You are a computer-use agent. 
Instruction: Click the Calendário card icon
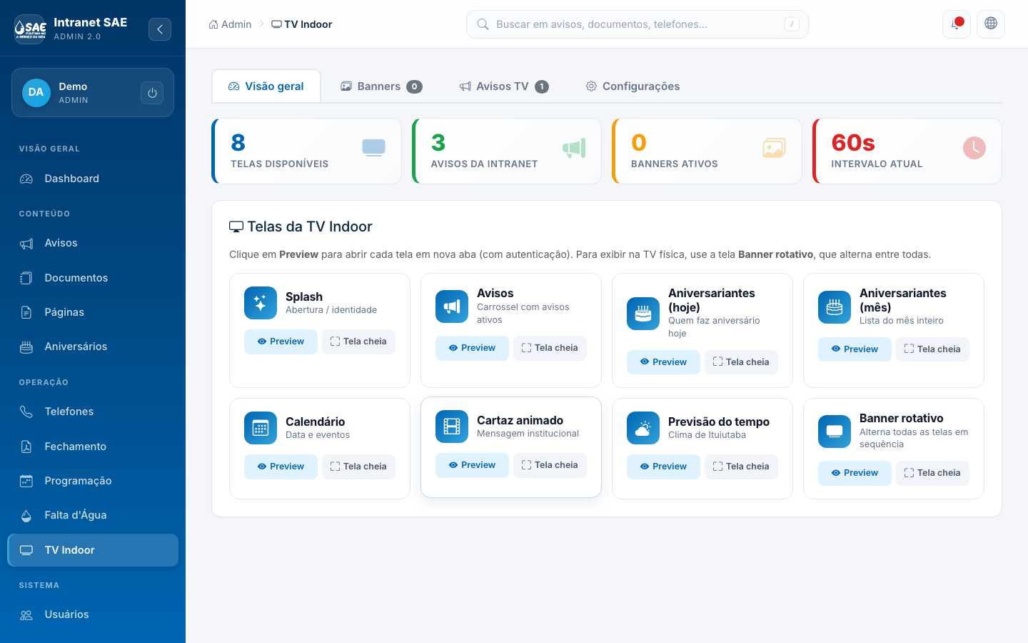[x=261, y=428]
